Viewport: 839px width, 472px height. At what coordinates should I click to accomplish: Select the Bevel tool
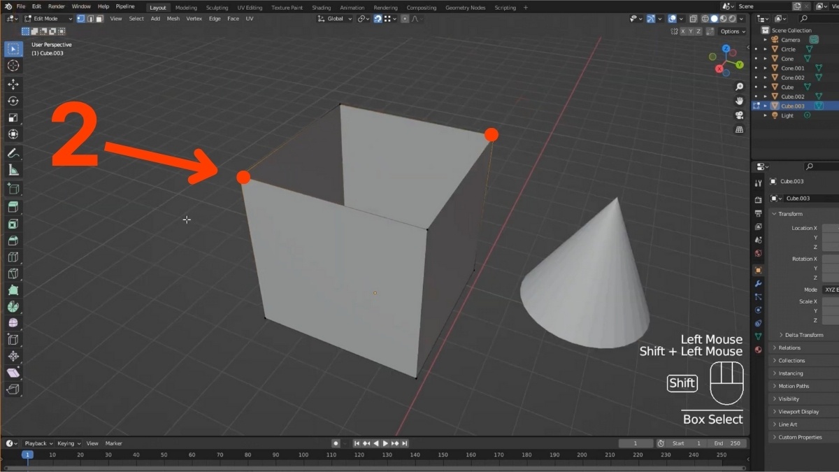click(13, 241)
